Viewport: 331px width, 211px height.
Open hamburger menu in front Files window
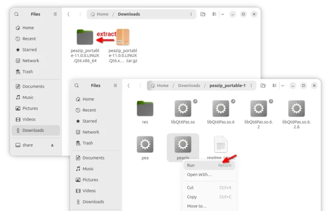click(x=115, y=86)
